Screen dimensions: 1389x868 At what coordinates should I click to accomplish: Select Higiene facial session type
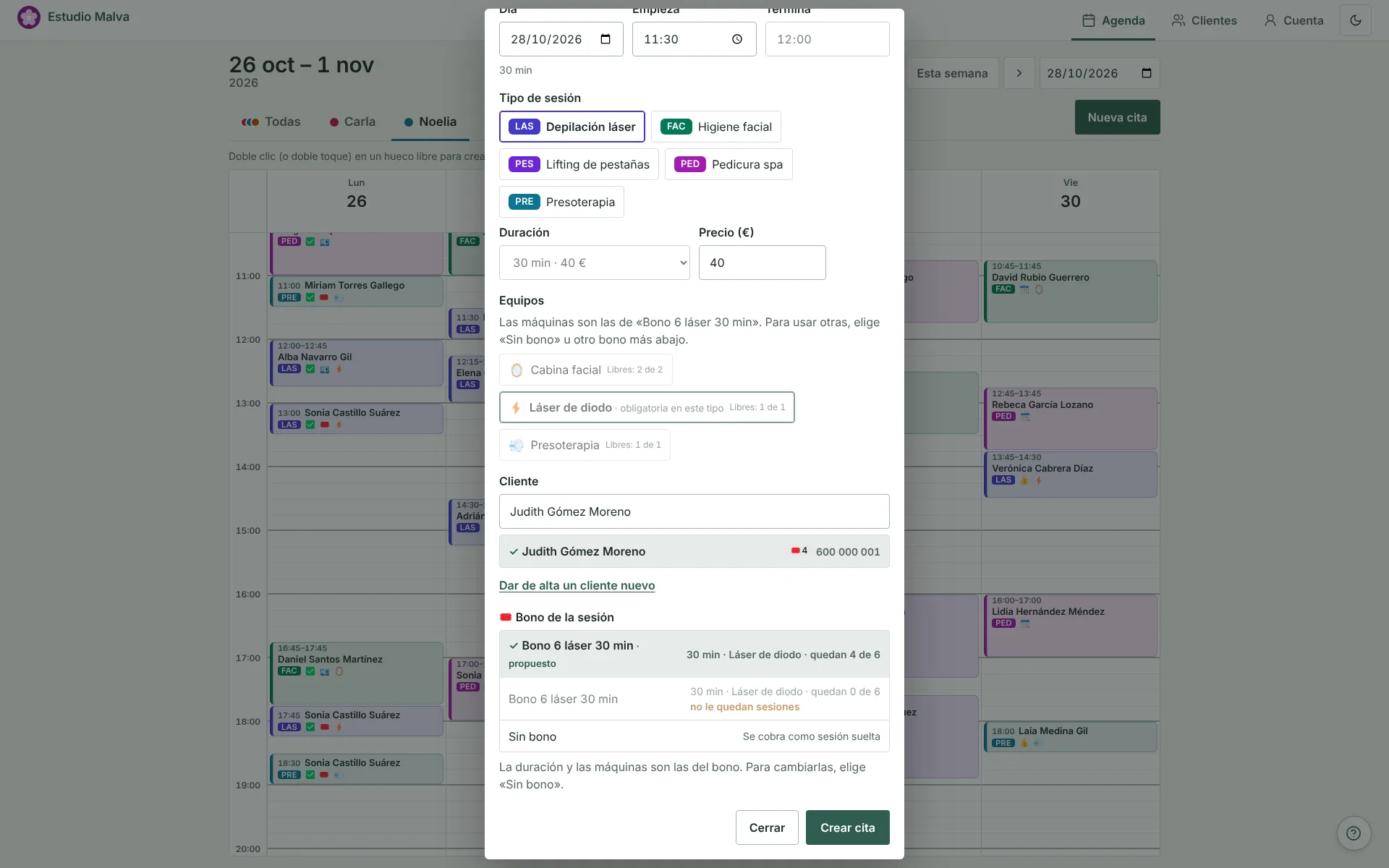coord(715,127)
